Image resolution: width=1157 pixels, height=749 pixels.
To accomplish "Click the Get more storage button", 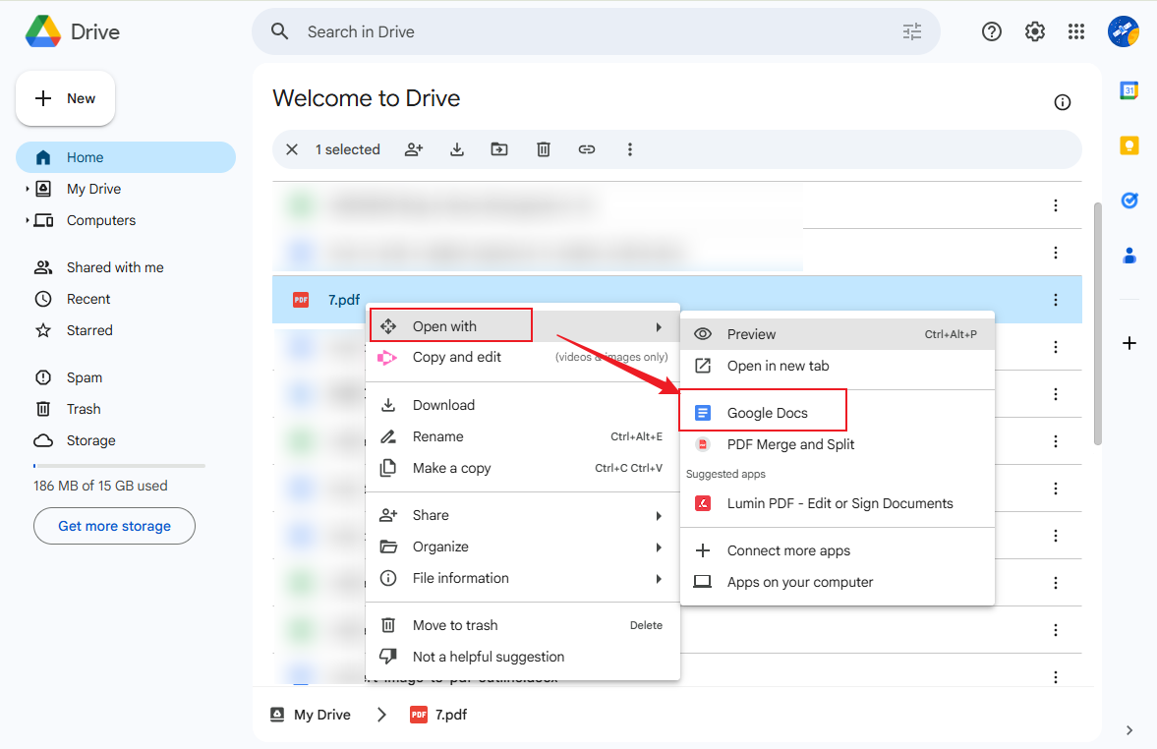I will coord(114,526).
